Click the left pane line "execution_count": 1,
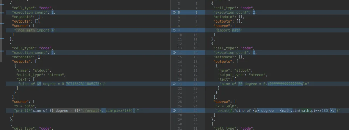Image resolution: width=349 pixels, height=130 pixels. tap(34, 12)
